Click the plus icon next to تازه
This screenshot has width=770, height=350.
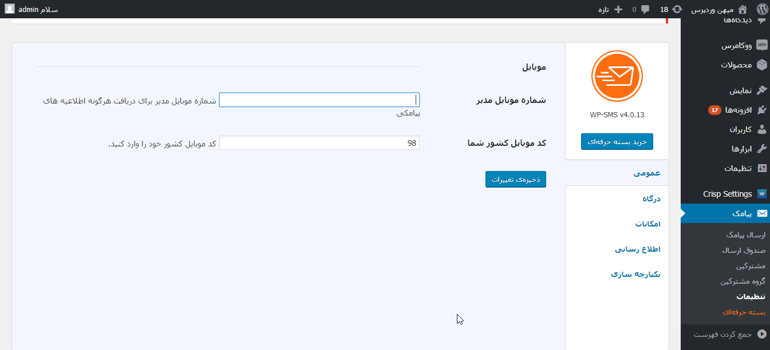click(x=618, y=9)
